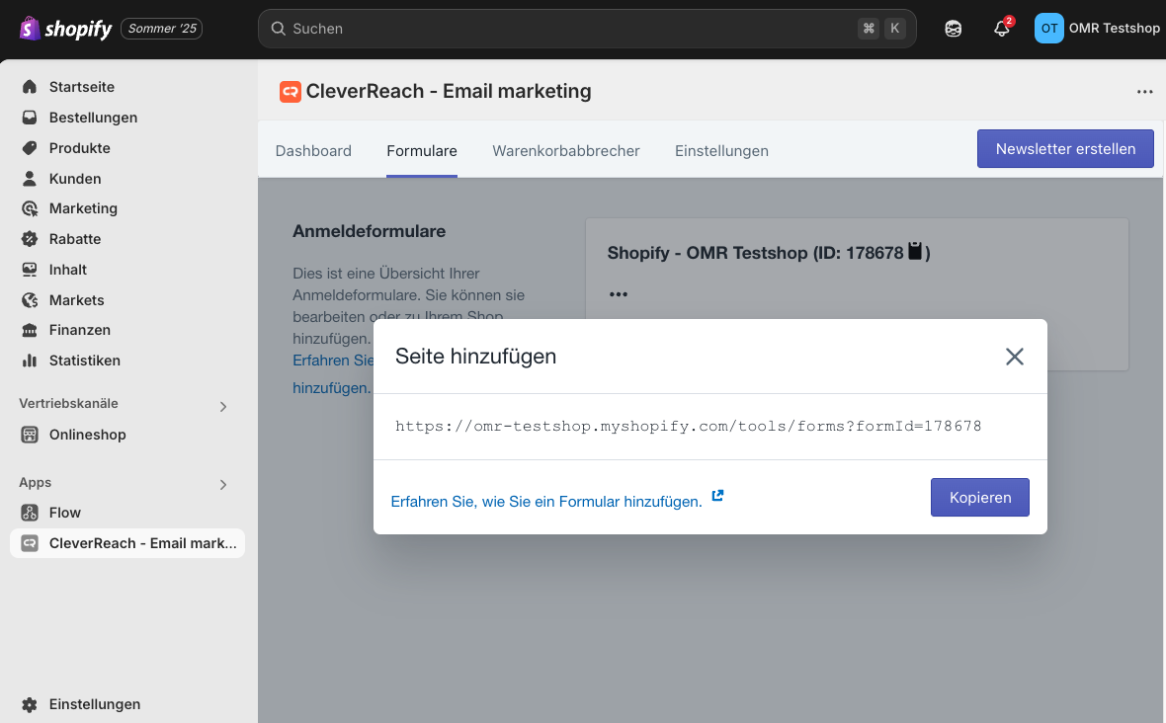Image resolution: width=1166 pixels, height=723 pixels.
Task: Click the external-link icon in dialog
Action: (717, 496)
